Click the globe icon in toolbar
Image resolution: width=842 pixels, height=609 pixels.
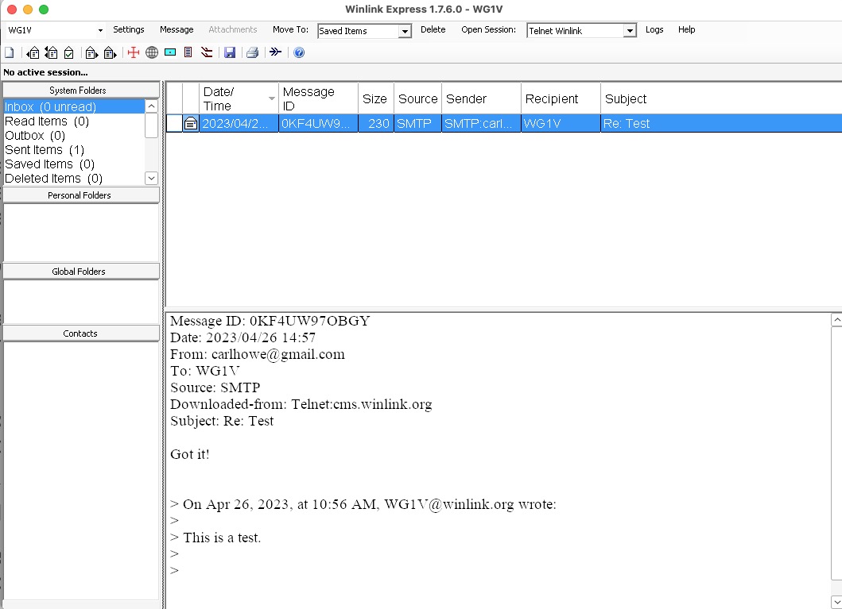(152, 53)
